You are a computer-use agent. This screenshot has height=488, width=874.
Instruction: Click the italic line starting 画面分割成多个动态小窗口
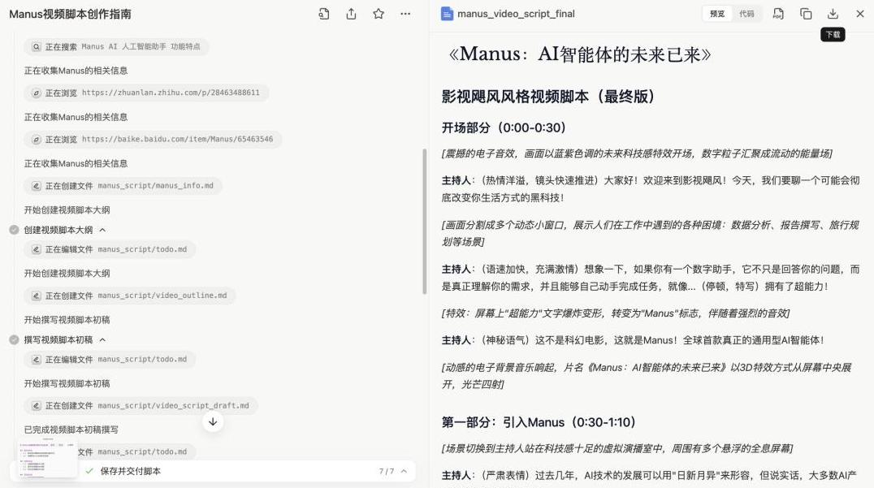tap(651, 233)
